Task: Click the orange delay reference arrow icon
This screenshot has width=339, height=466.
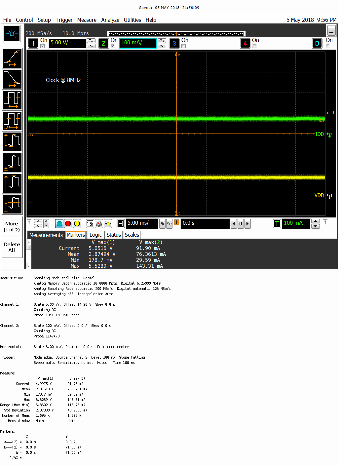Action: [x=176, y=222]
